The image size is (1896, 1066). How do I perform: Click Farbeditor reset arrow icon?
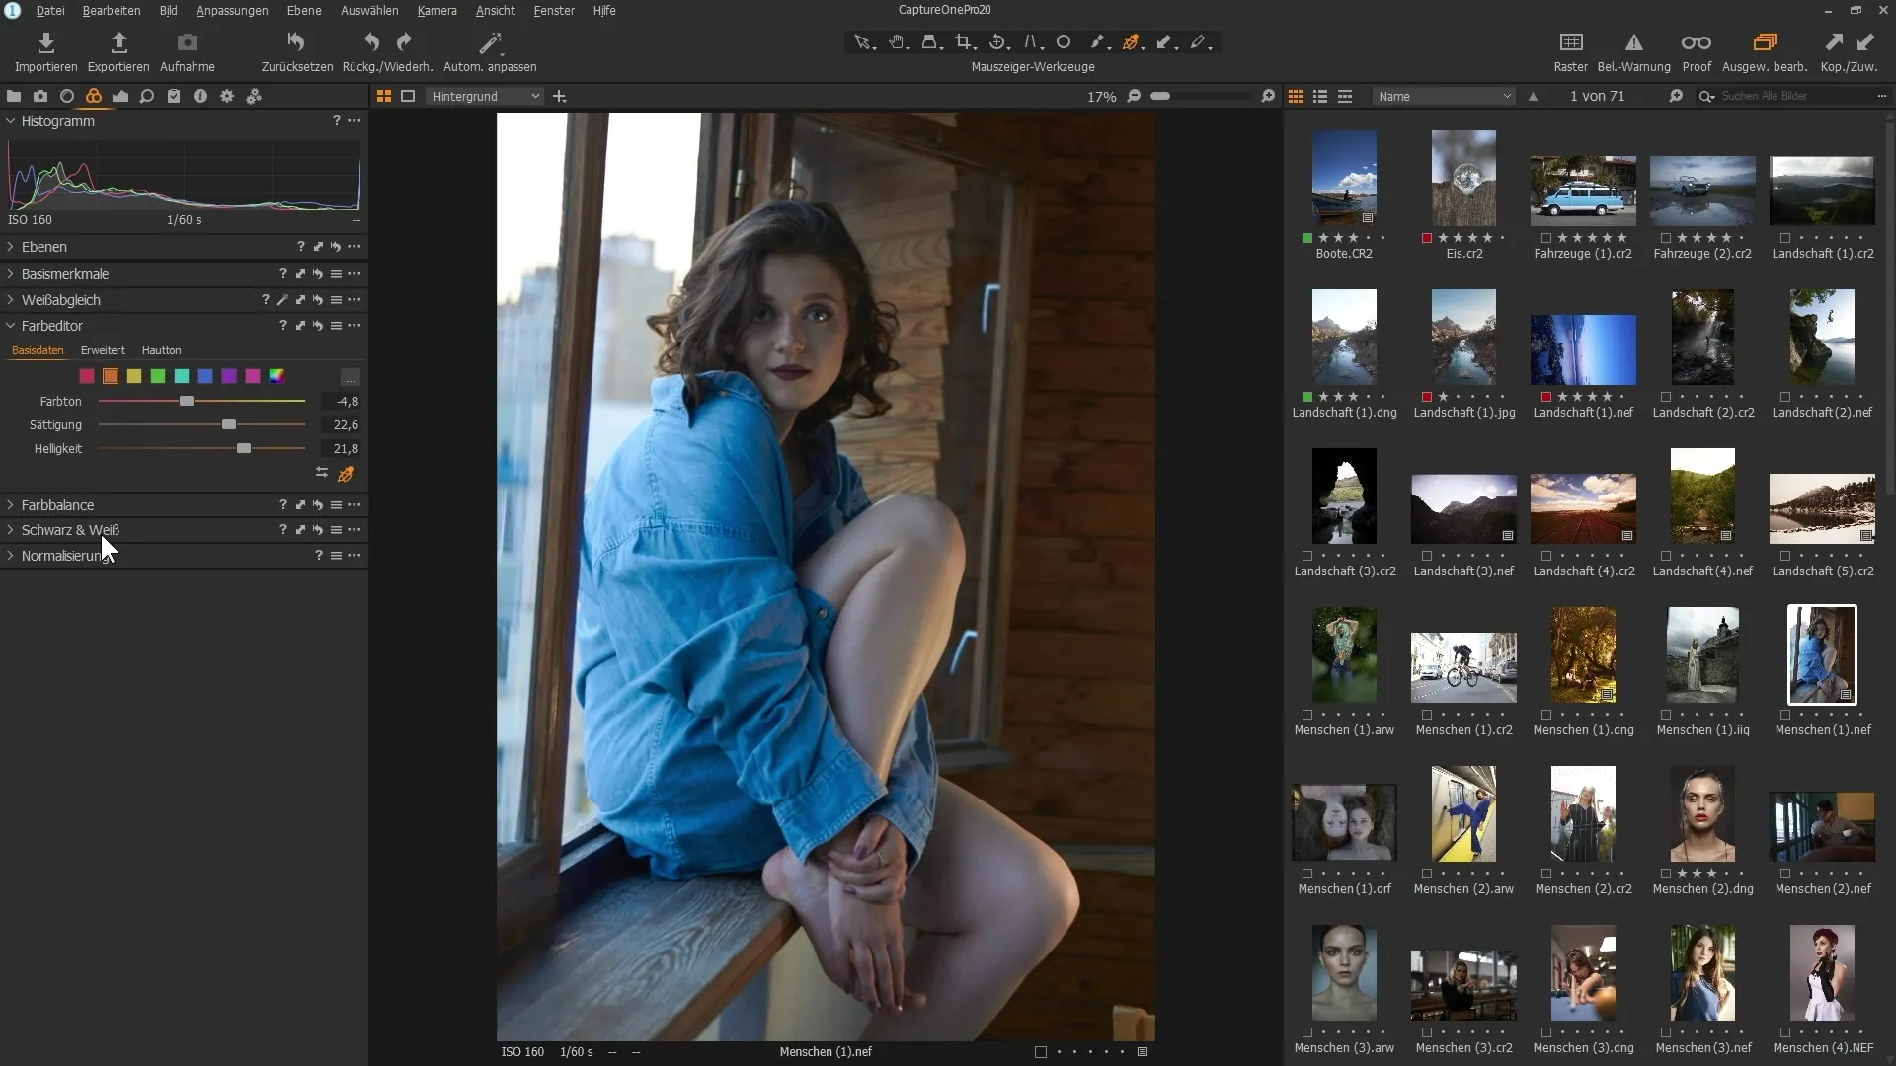(318, 326)
